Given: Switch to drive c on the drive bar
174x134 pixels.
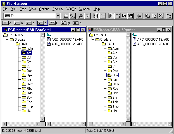Looking at the screenshot, I should point(18,23).
